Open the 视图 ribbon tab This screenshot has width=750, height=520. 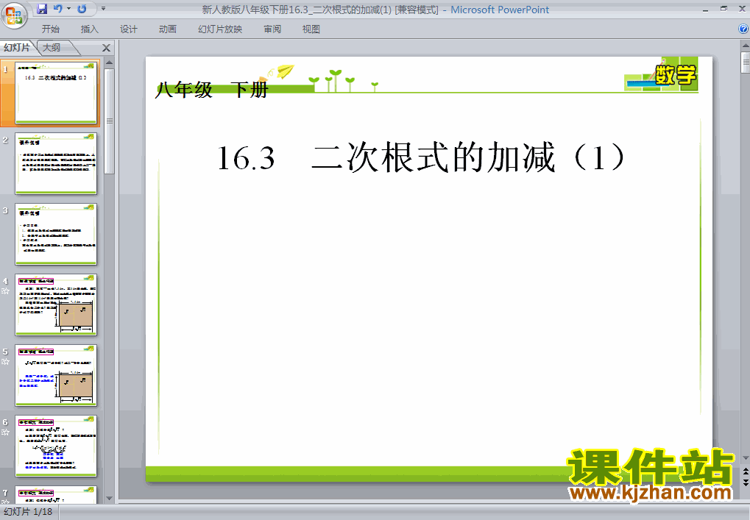(x=311, y=29)
